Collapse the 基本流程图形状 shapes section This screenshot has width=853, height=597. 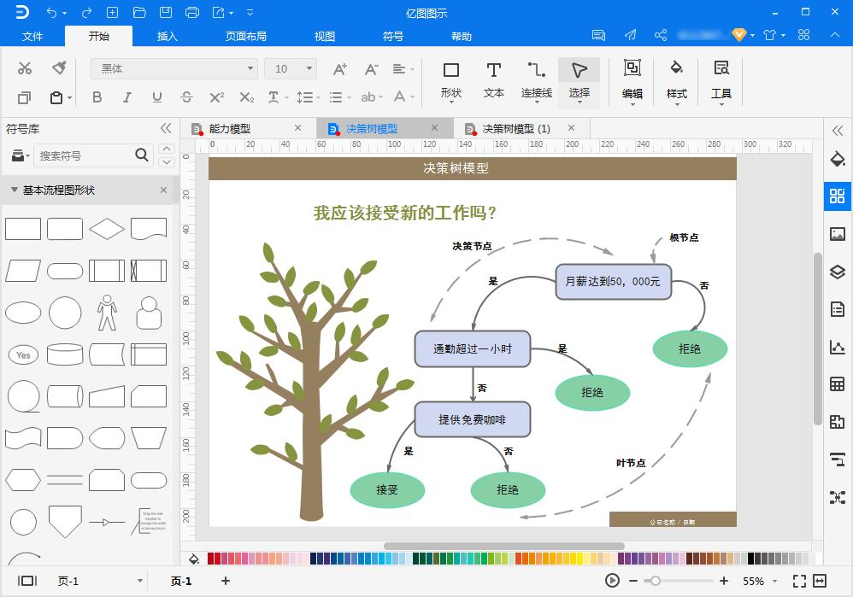15,190
